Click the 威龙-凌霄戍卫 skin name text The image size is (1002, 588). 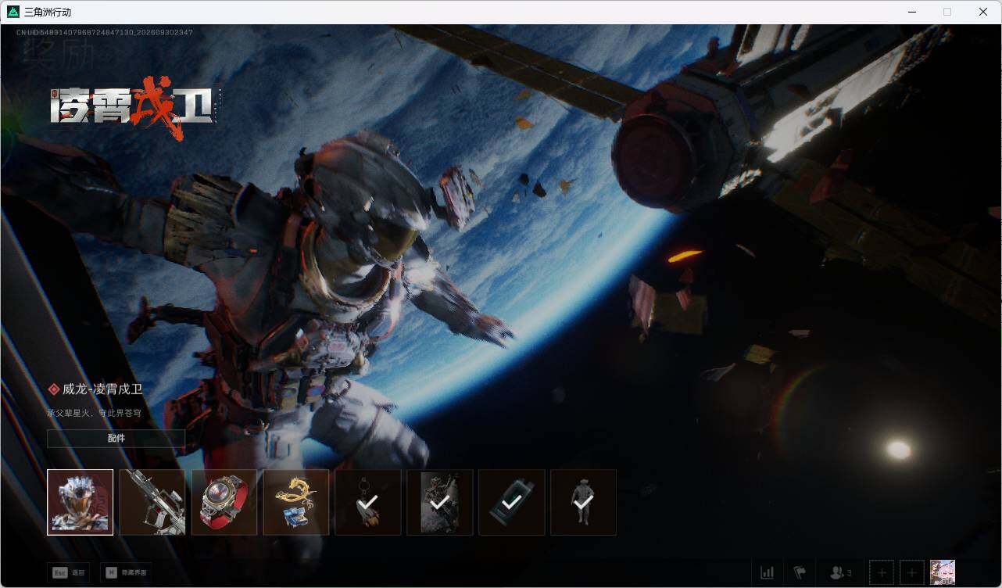[102, 389]
